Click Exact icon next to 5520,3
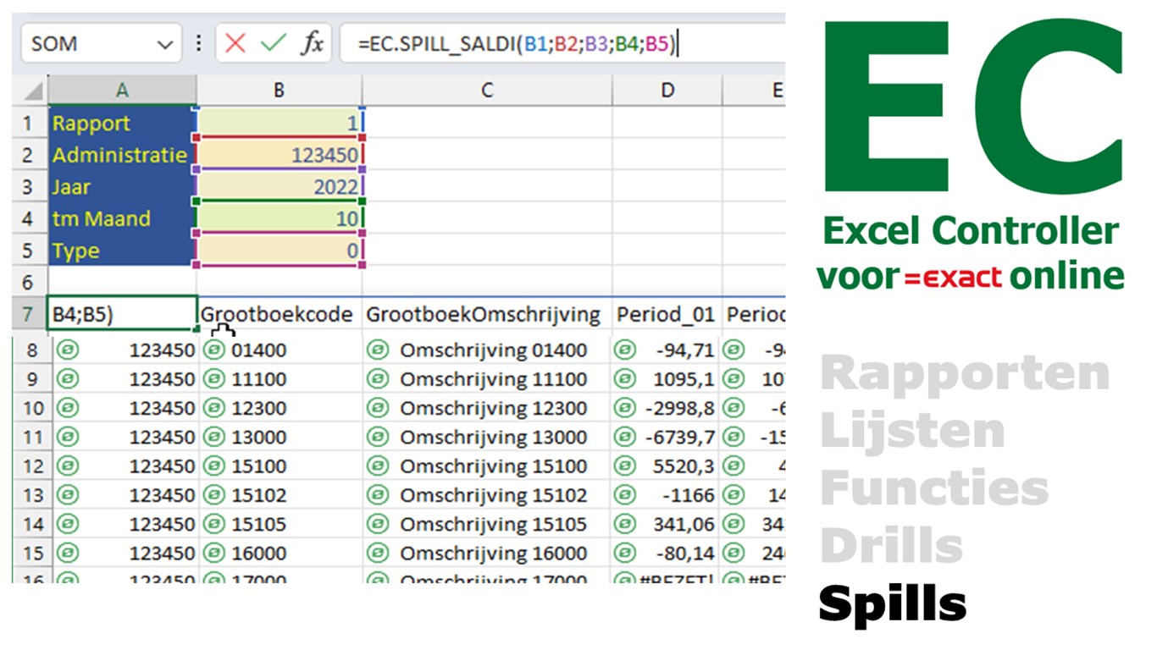This screenshot has width=1157, height=650. click(625, 465)
